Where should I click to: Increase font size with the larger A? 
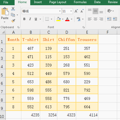76,11
